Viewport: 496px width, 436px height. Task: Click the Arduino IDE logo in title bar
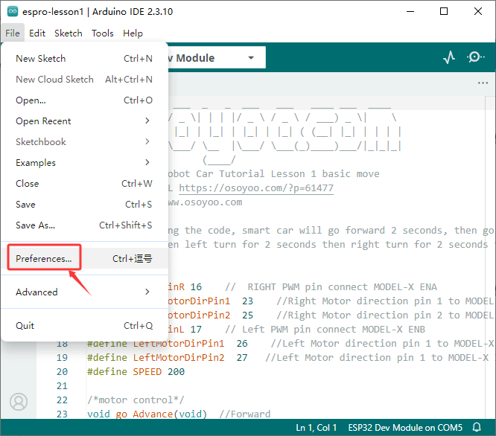(x=13, y=11)
